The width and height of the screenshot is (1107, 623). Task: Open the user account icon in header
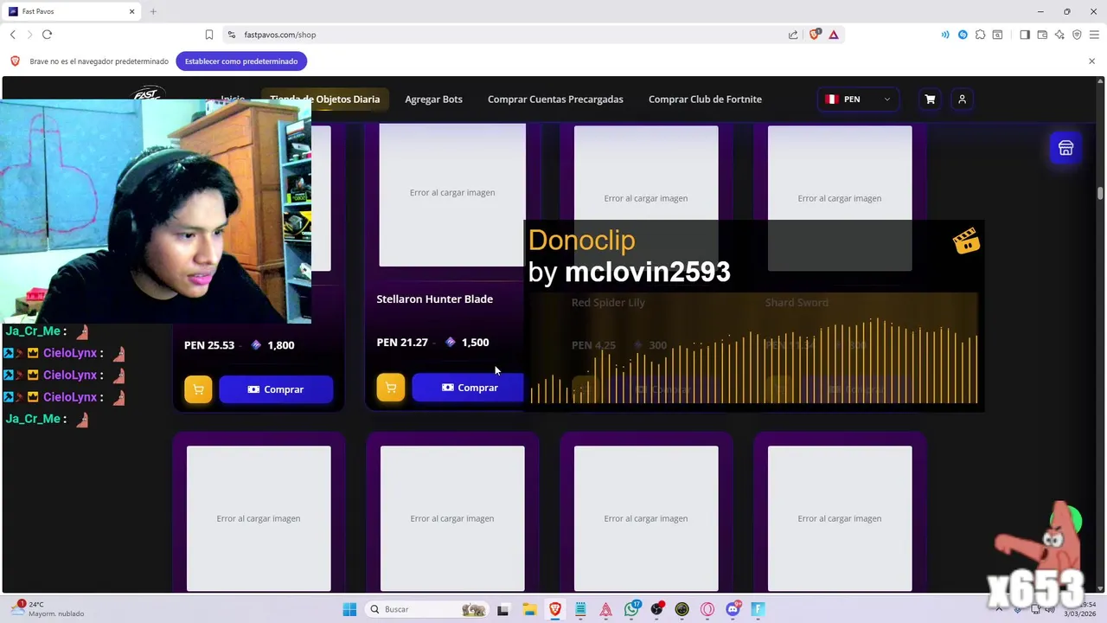click(962, 100)
